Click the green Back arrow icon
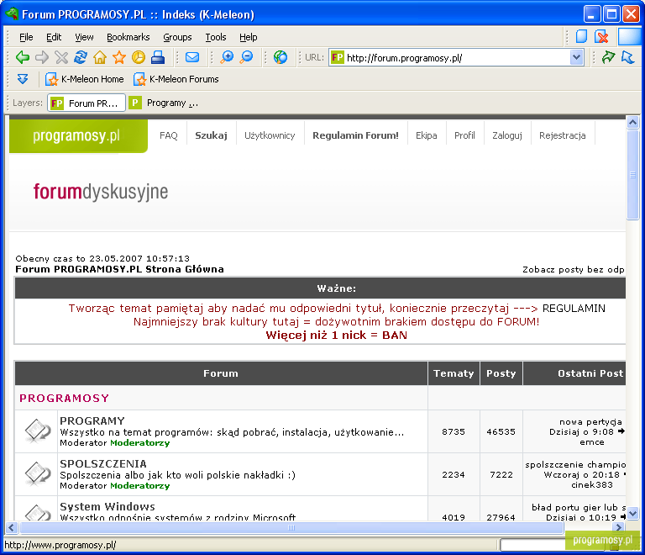 22,57
